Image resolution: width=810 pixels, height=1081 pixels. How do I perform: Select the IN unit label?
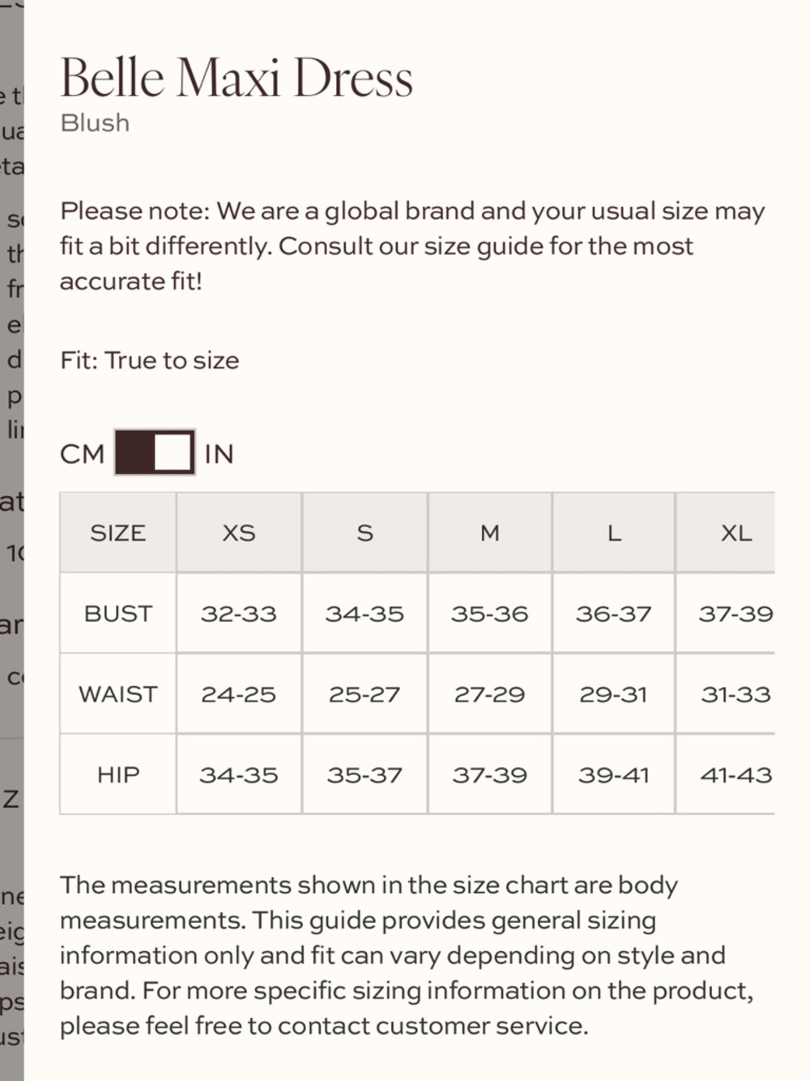coord(219,453)
